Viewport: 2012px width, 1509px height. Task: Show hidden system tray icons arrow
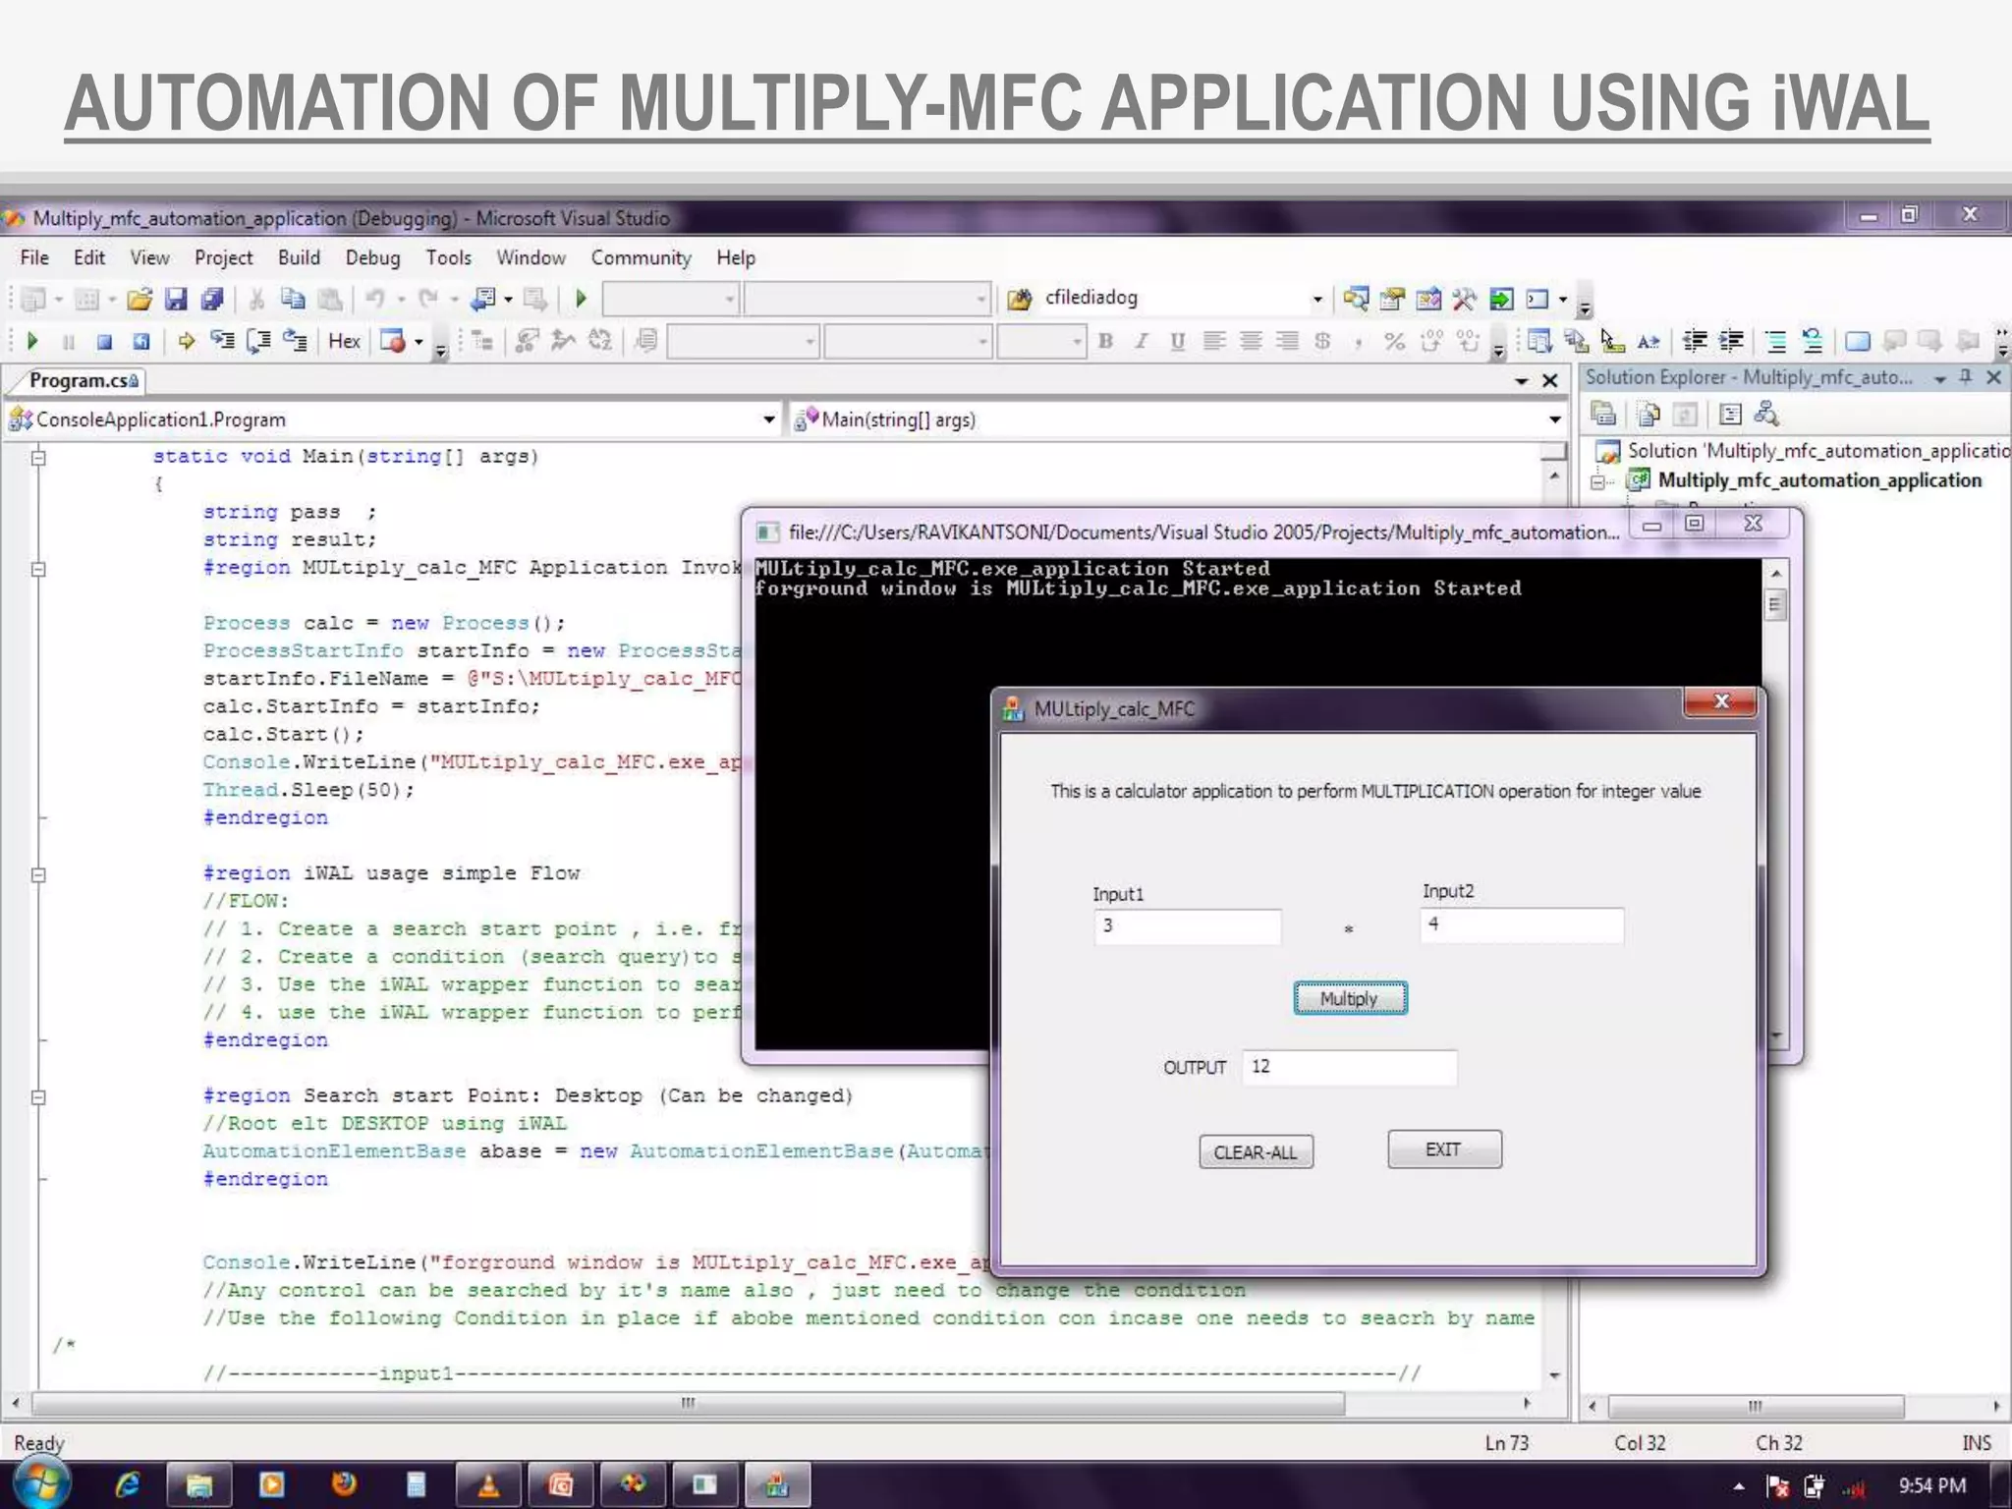pos(1739,1486)
